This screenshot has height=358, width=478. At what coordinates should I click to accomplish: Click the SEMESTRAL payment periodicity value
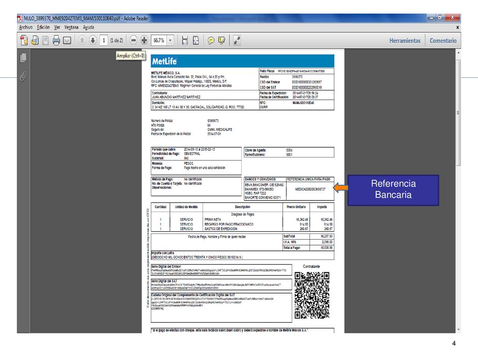click(x=192, y=154)
